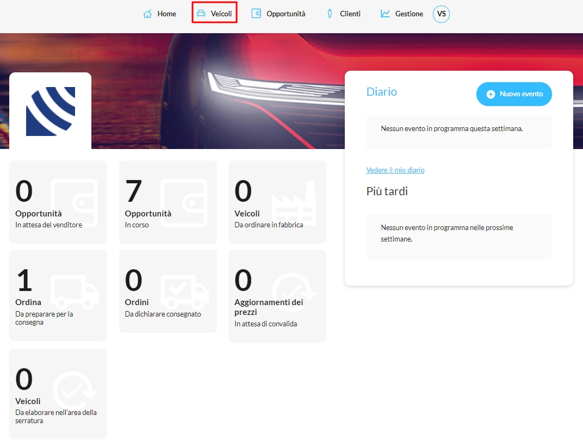
Task: Click wallet icon in Opportunità In corso card
Action: [x=184, y=203]
